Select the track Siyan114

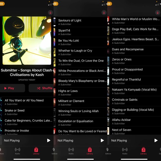(80, 32)
